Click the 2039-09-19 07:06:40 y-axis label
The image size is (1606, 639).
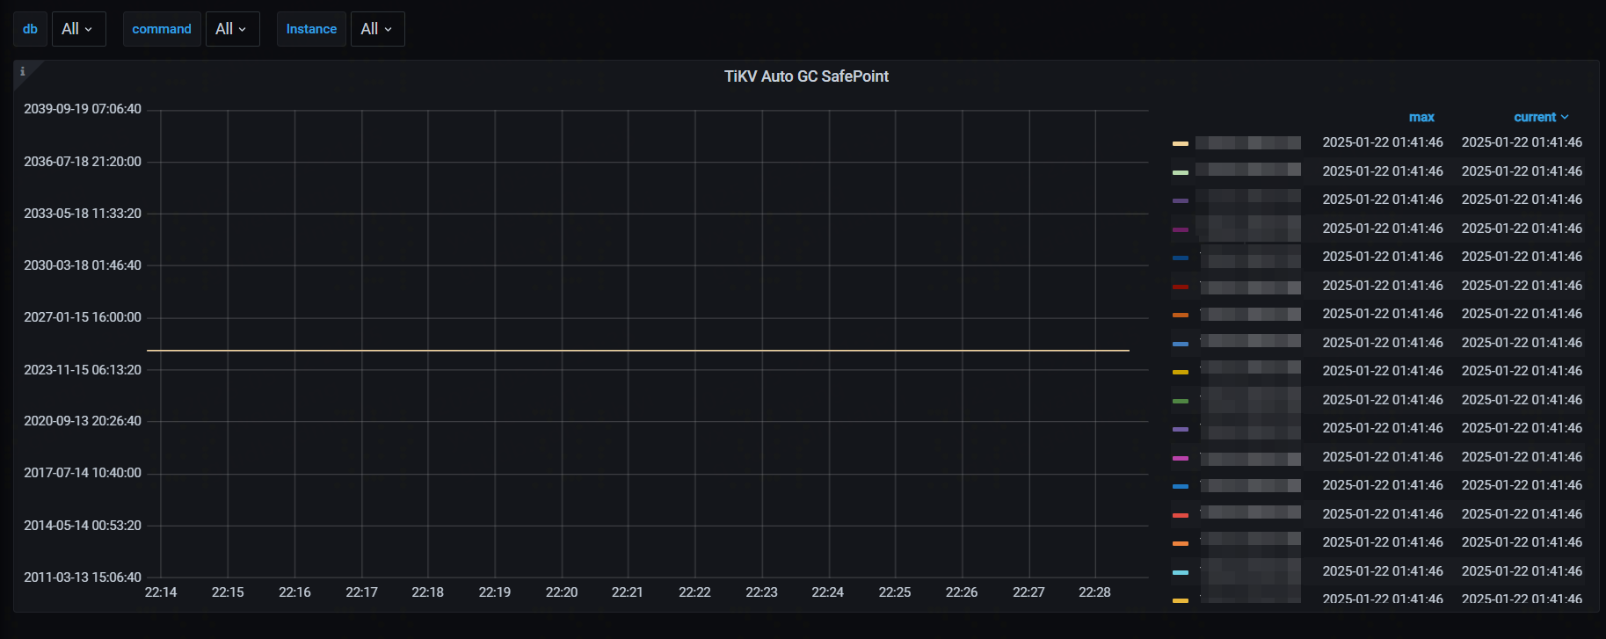tap(83, 109)
